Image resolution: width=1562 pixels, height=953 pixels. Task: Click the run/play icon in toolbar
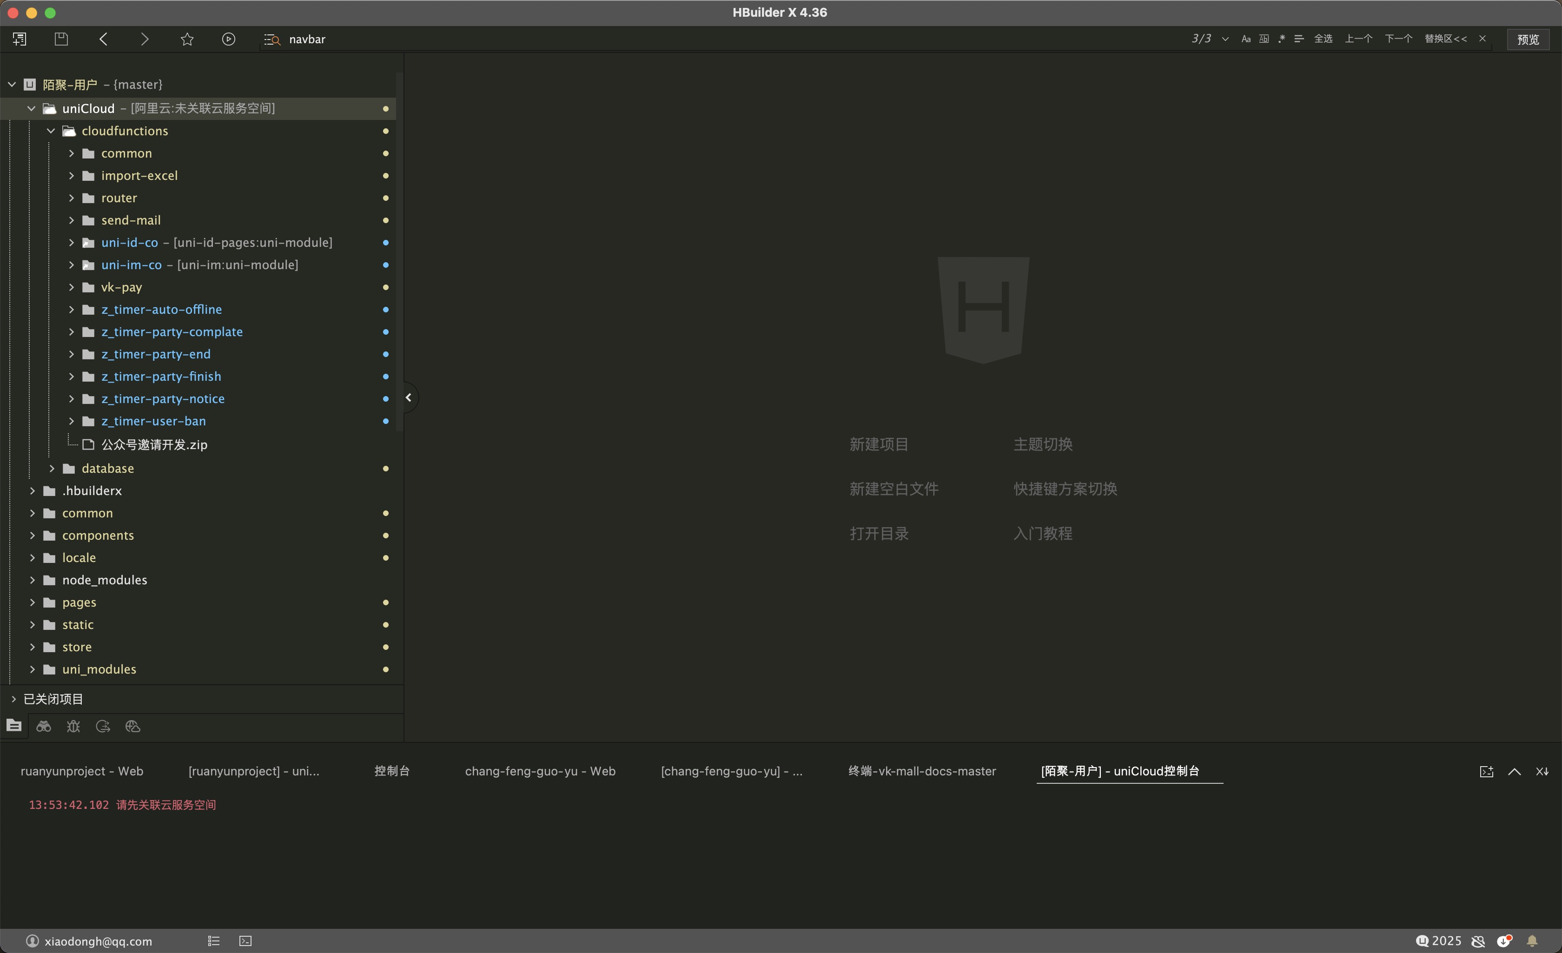click(228, 40)
